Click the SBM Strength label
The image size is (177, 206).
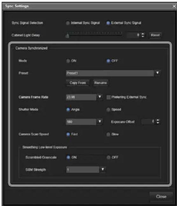click(x=36, y=170)
